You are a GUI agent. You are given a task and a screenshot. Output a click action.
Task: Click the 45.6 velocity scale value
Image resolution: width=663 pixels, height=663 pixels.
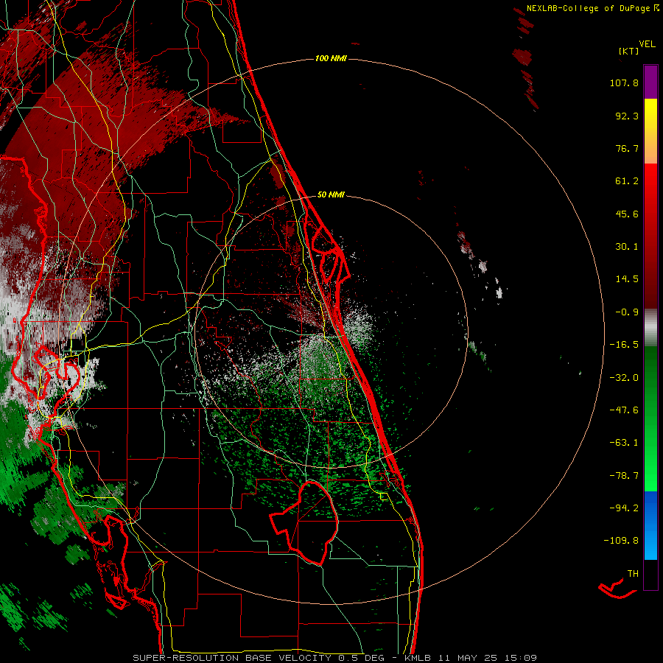[627, 214]
